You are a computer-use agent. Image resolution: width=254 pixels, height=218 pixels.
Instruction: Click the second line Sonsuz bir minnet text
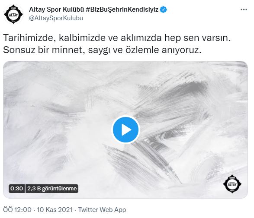click(102, 50)
